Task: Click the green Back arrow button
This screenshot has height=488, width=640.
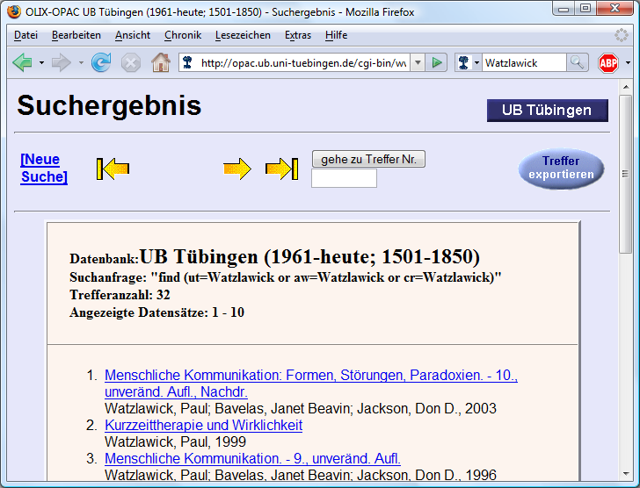Action: (x=23, y=62)
